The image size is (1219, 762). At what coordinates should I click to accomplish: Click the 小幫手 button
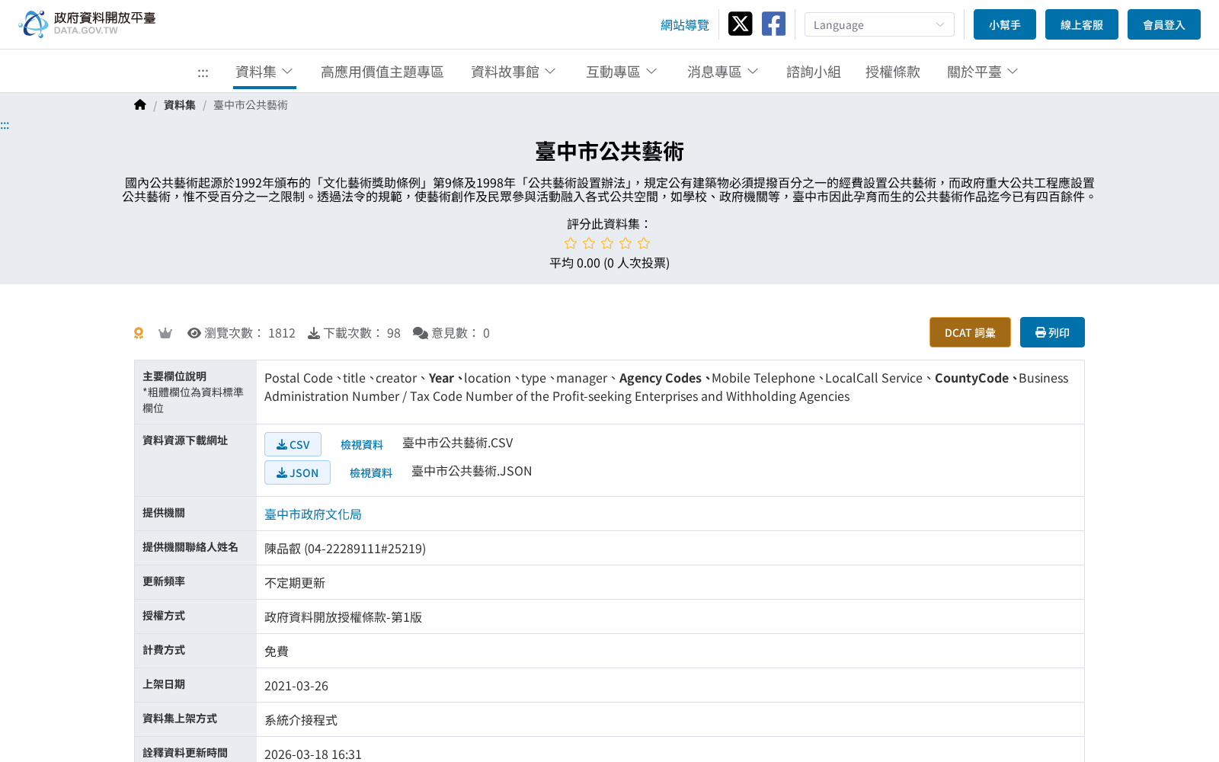pos(1005,24)
